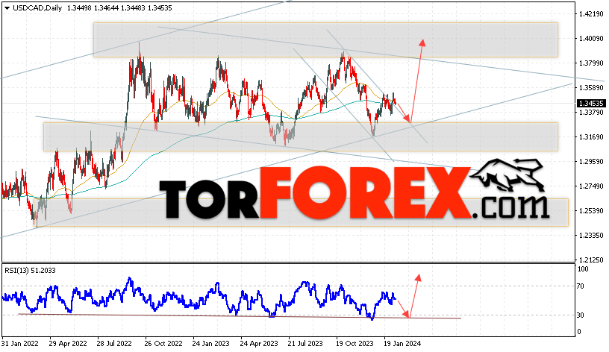
Task: Select the middle grey support zone rectangle
Action: click(x=301, y=136)
